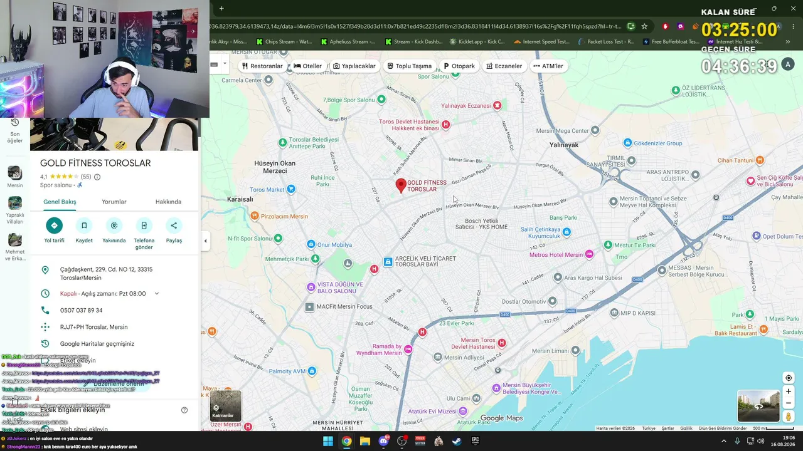
Task: Open Mehmet ve Erka... recent item
Action: (x=15, y=247)
